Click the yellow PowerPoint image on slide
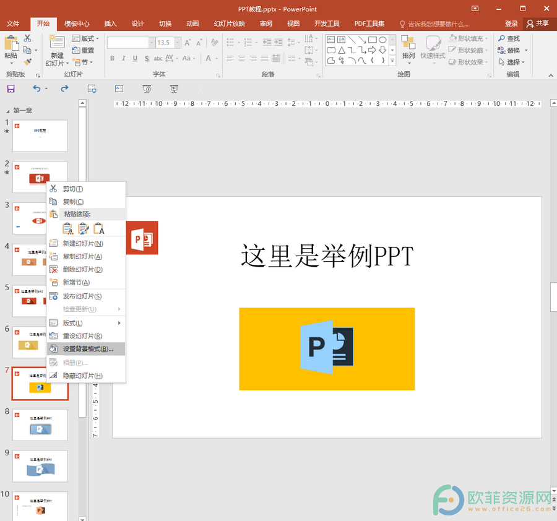The height and width of the screenshot is (521, 557). click(327, 349)
